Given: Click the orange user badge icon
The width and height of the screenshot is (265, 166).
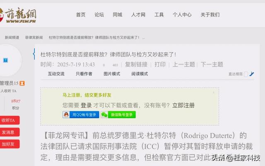Looking at the screenshot, I should coord(22,83).
